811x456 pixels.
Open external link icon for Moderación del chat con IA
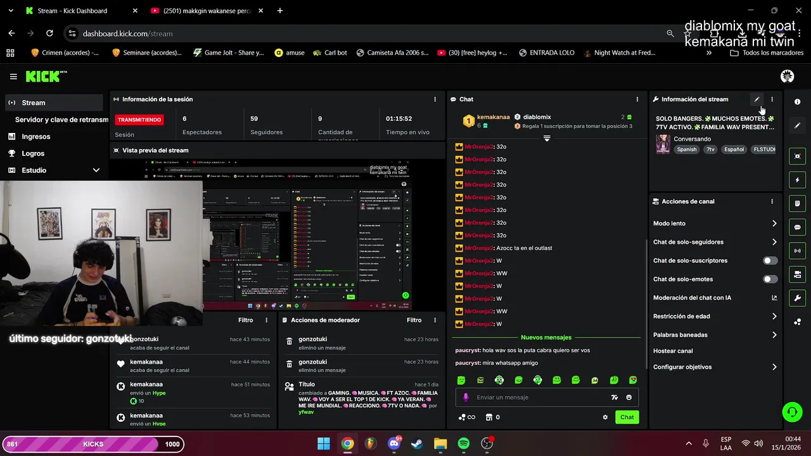774,298
